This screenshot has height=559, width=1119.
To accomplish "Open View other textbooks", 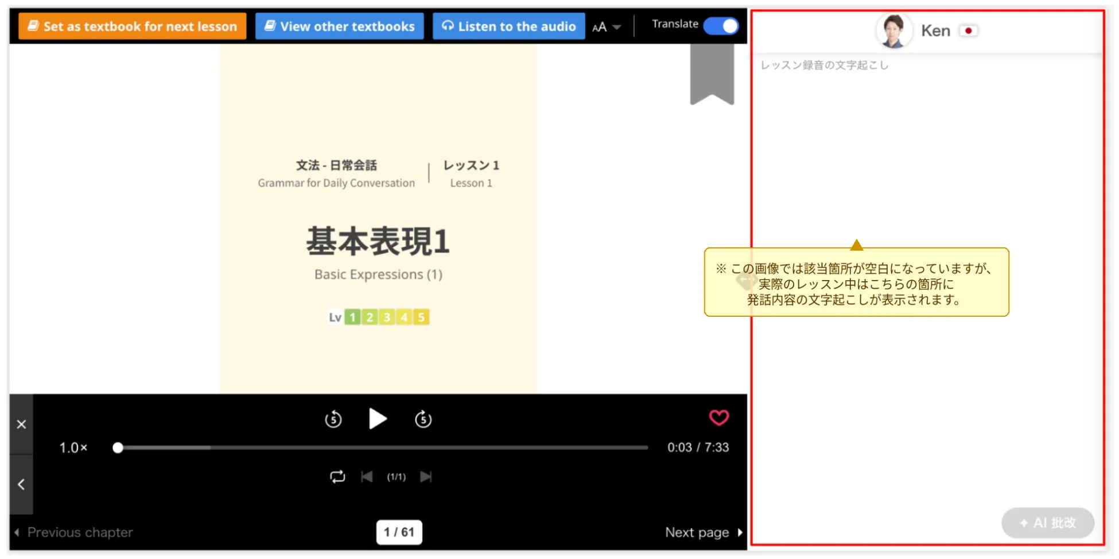I will tap(339, 26).
